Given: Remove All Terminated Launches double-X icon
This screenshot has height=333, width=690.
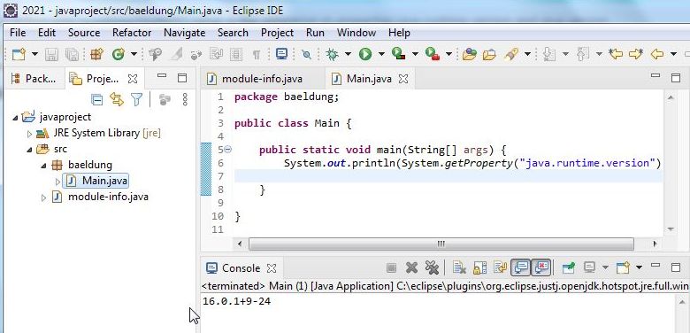Looking at the screenshot, I should 432,267.
